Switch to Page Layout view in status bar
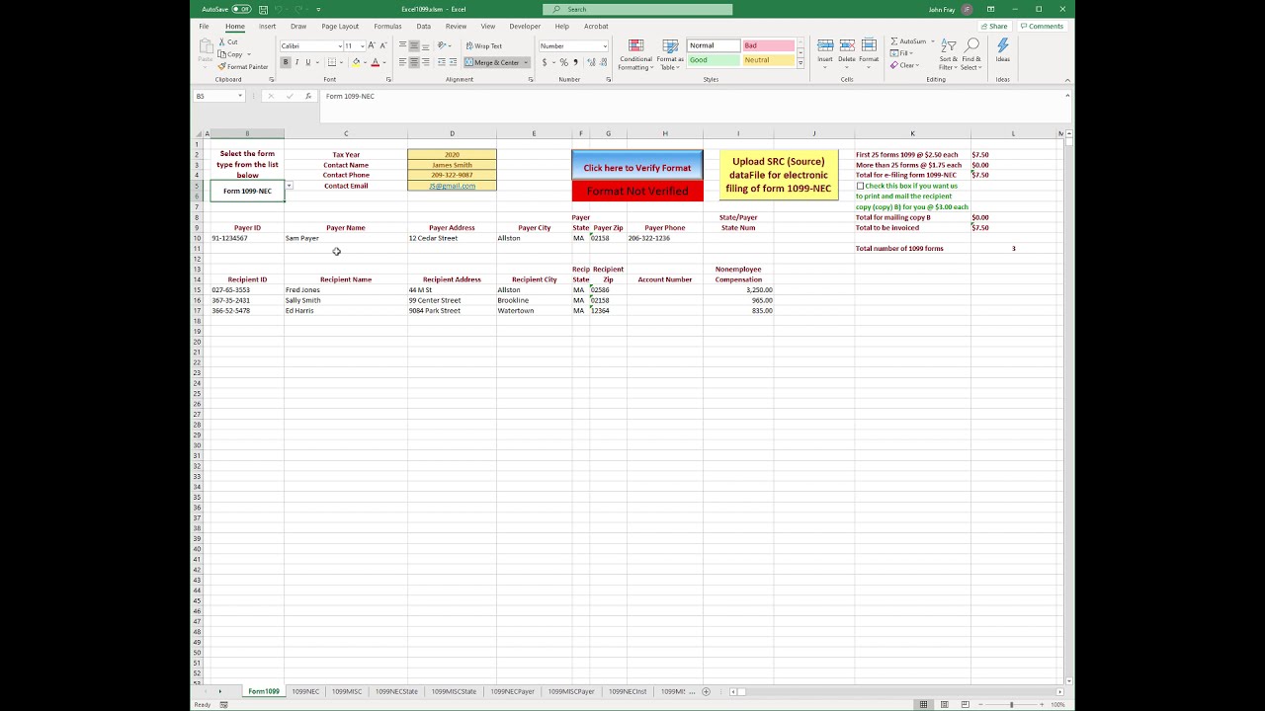The width and height of the screenshot is (1265, 711). coord(944,704)
